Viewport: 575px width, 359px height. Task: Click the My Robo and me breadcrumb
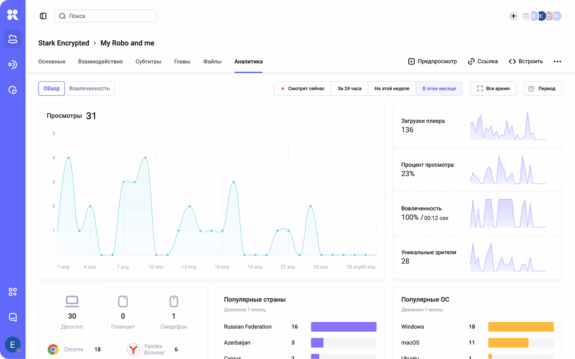(127, 43)
